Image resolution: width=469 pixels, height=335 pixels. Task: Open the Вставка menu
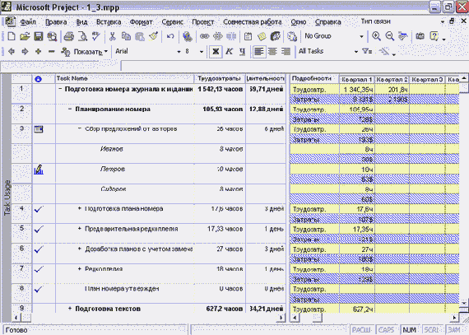(x=109, y=22)
